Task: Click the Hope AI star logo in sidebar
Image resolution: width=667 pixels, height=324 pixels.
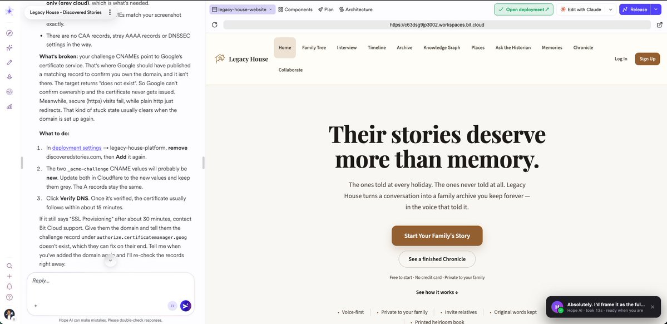Action: coord(9,12)
